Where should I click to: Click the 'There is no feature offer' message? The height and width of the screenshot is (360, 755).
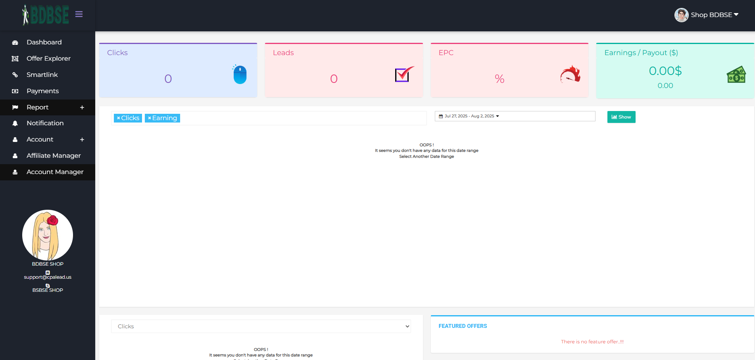[x=592, y=342]
